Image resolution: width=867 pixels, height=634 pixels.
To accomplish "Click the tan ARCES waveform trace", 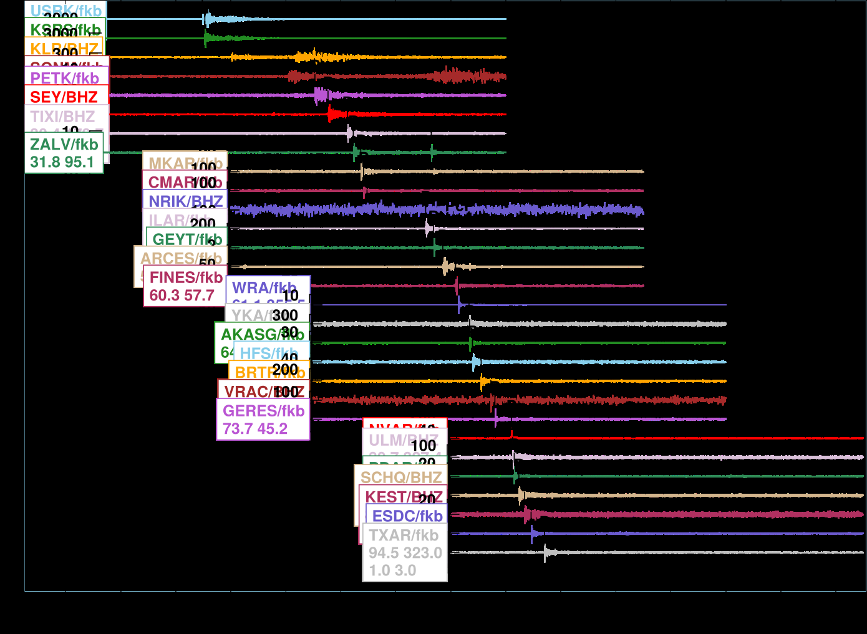I will point(437,267).
